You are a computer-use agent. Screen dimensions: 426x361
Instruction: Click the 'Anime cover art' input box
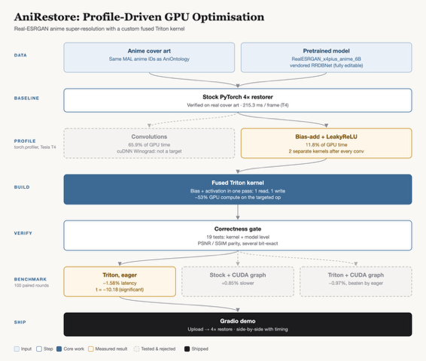coord(149,57)
